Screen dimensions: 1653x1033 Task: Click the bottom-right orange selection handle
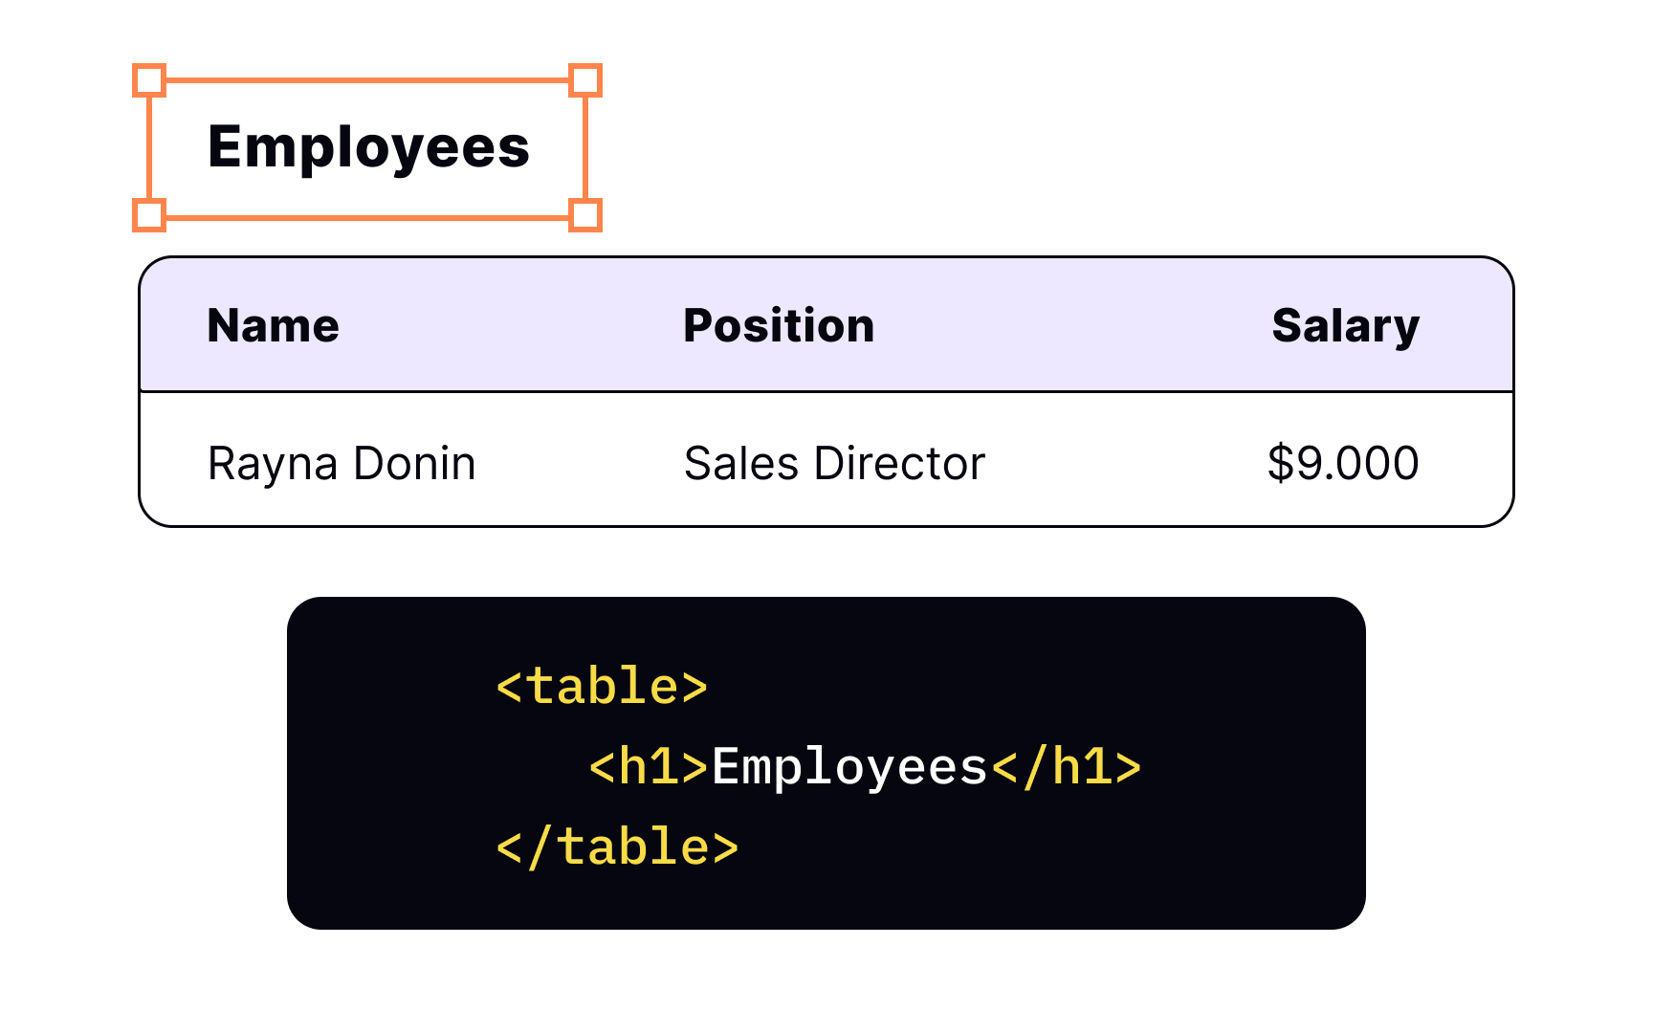click(x=584, y=215)
